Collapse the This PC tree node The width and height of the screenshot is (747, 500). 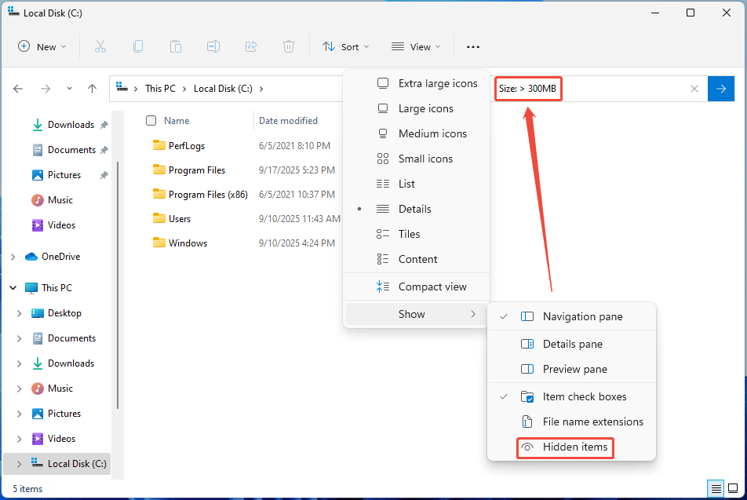click(13, 288)
